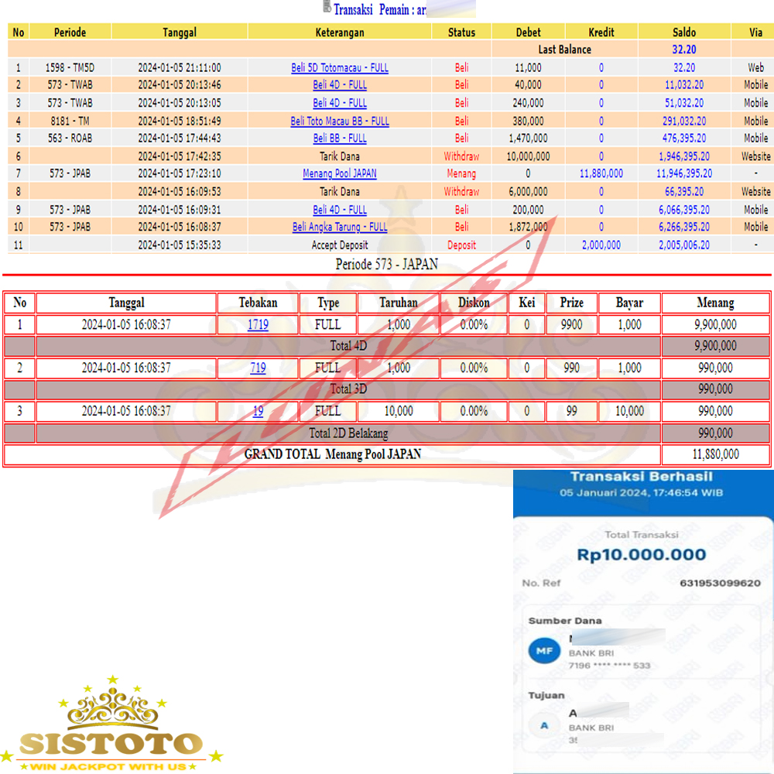
Task: Open the Menang Pool JAPAN link
Action: pos(340,174)
